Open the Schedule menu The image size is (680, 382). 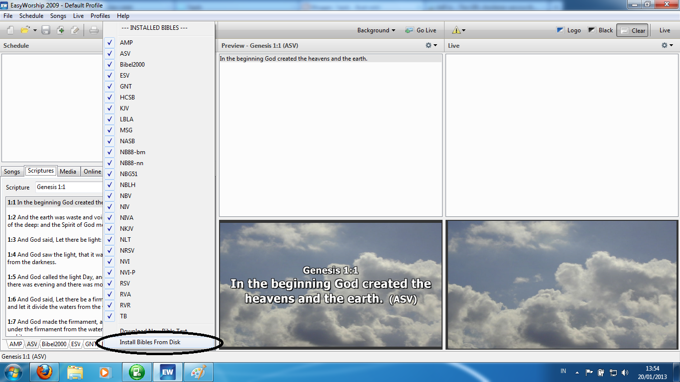(31, 16)
